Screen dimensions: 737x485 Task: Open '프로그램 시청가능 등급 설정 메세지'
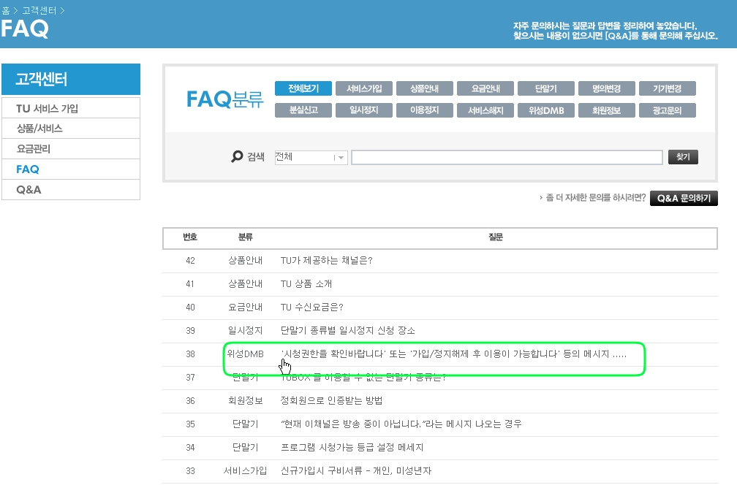click(x=352, y=448)
